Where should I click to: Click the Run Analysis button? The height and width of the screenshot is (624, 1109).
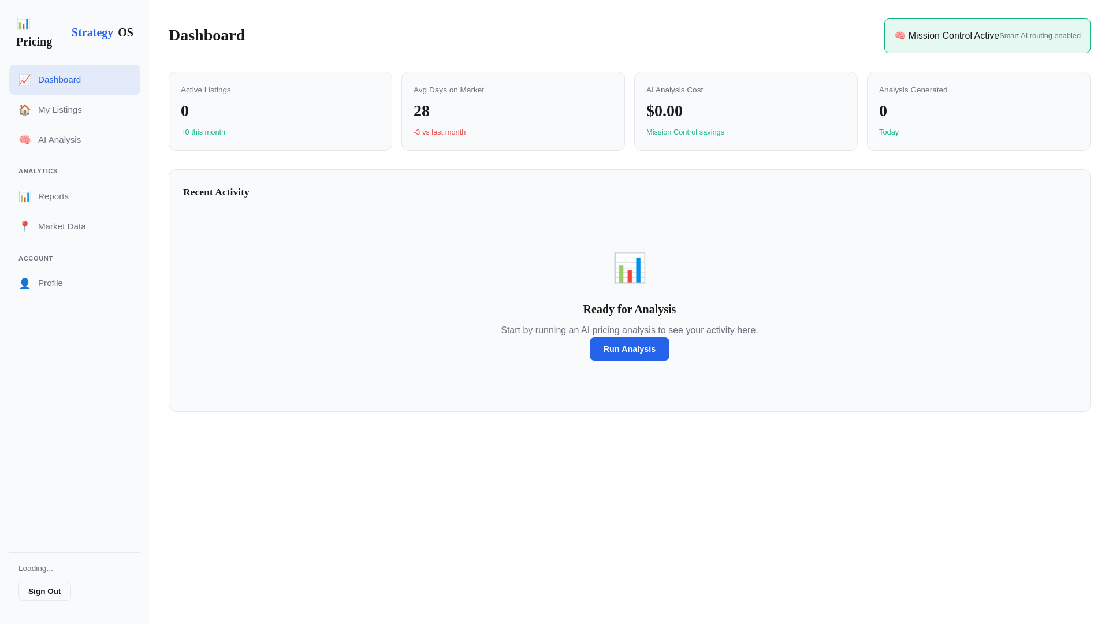tap(629, 349)
